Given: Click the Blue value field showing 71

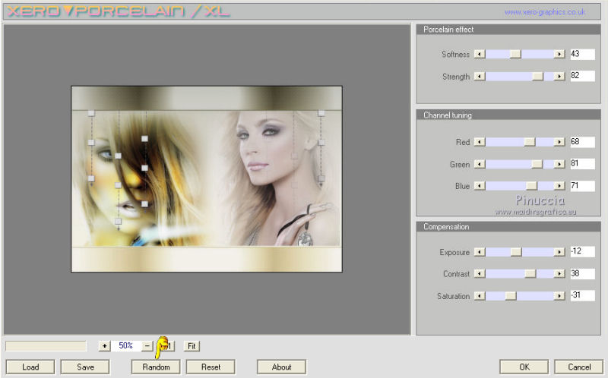Looking at the screenshot, I should coord(582,186).
